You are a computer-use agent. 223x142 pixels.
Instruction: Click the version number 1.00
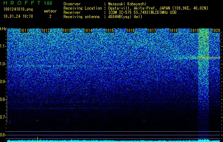tap(48, 3)
